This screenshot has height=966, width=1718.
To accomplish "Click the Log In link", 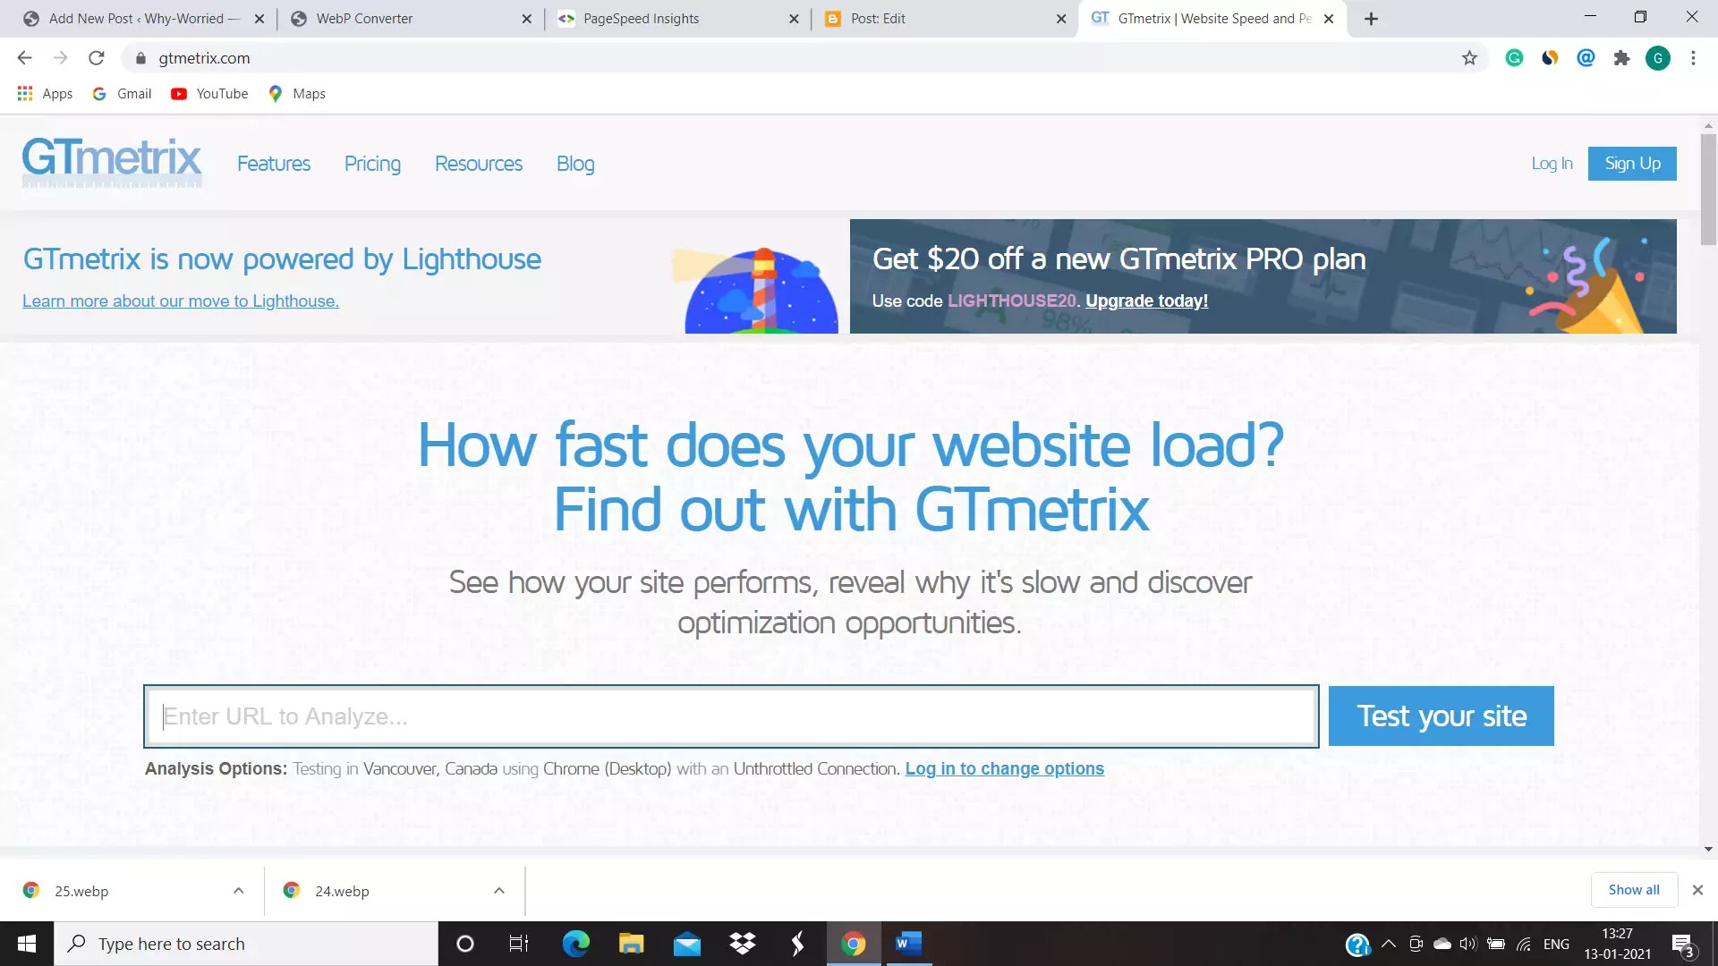I will [1552, 164].
